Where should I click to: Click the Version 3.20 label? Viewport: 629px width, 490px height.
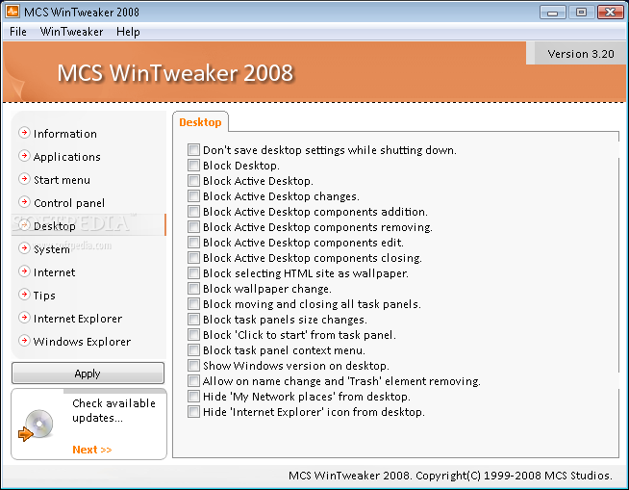581,54
